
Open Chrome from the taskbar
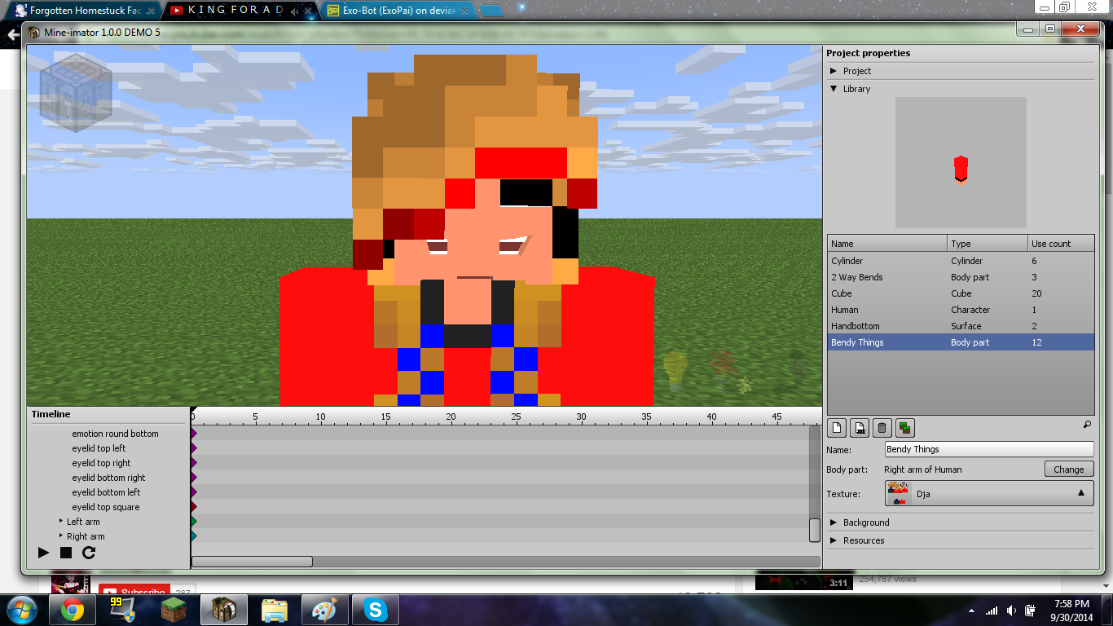tap(72, 610)
